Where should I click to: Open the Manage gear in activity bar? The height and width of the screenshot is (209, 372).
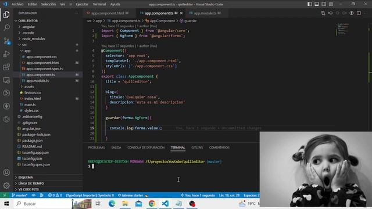6,185
